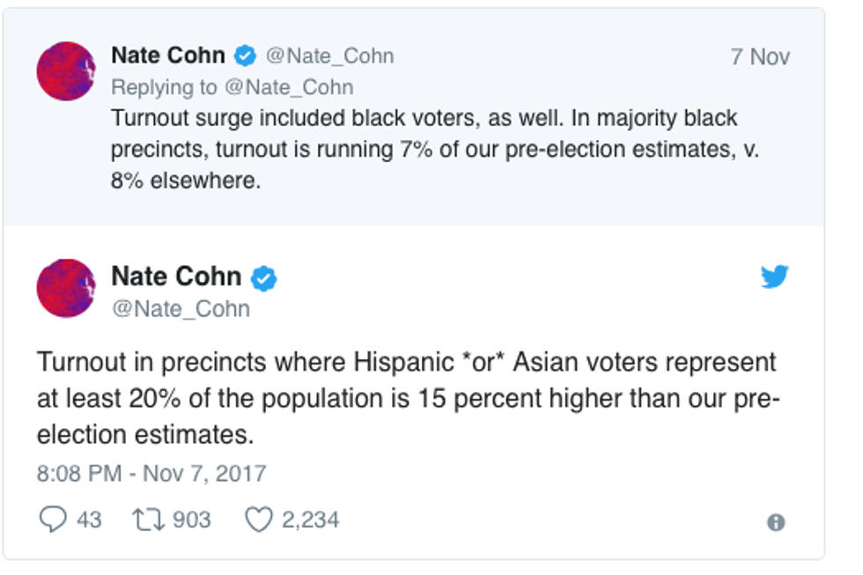Click the reply speech bubble icon
Screen dimensions: 863x575
[x=53, y=520]
